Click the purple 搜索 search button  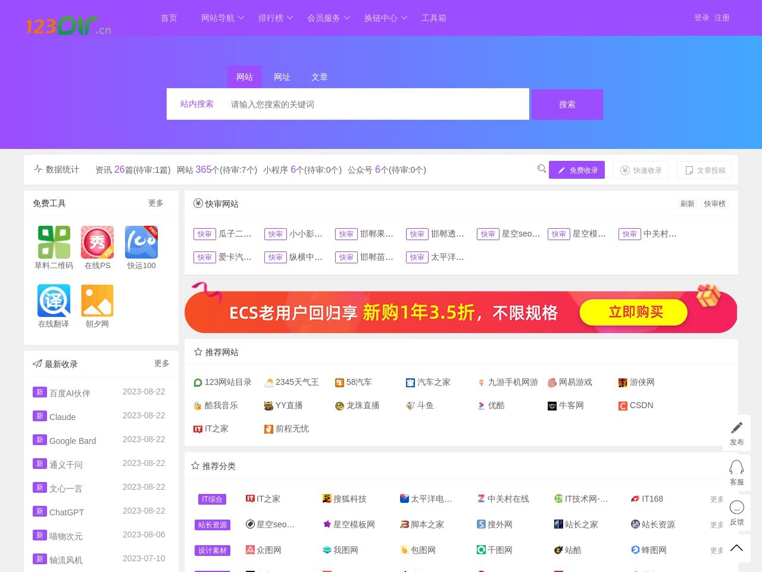pos(566,104)
